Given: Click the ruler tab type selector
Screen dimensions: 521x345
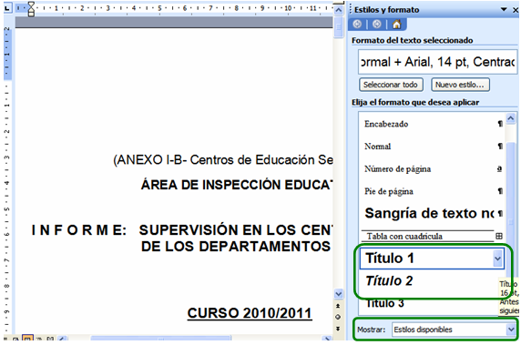Looking at the screenshot, I should coord(7,8).
